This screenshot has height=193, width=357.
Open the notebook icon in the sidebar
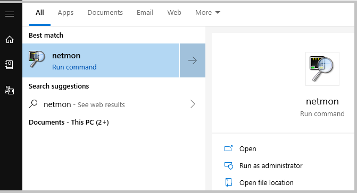10,65
